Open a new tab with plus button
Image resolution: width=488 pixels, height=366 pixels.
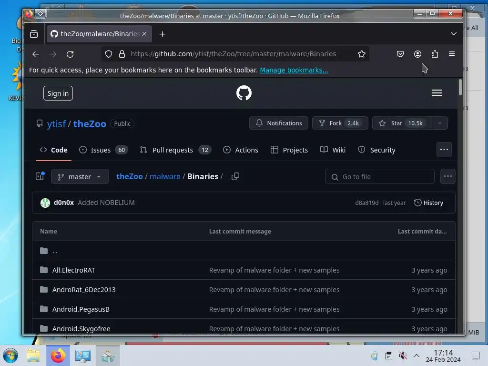click(x=162, y=34)
